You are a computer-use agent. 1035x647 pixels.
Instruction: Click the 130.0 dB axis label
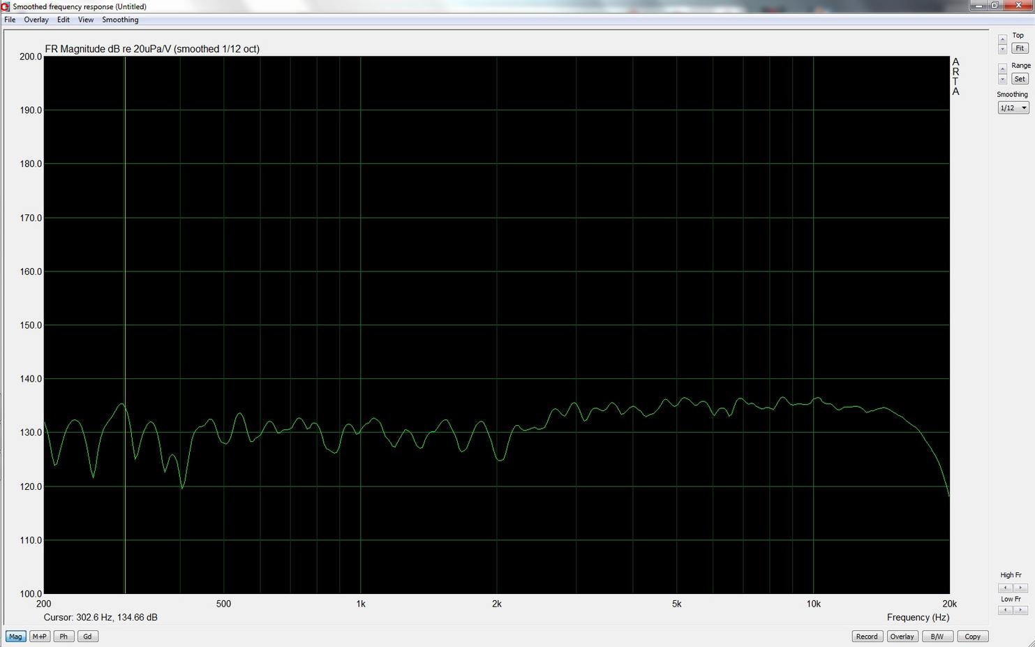(x=31, y=433)
